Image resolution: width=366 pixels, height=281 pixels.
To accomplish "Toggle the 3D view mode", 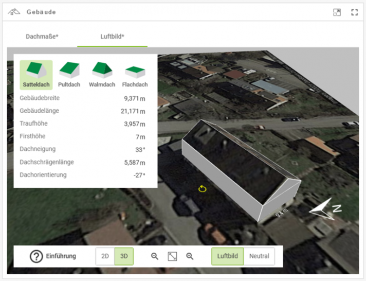I will tap(124, 256).
